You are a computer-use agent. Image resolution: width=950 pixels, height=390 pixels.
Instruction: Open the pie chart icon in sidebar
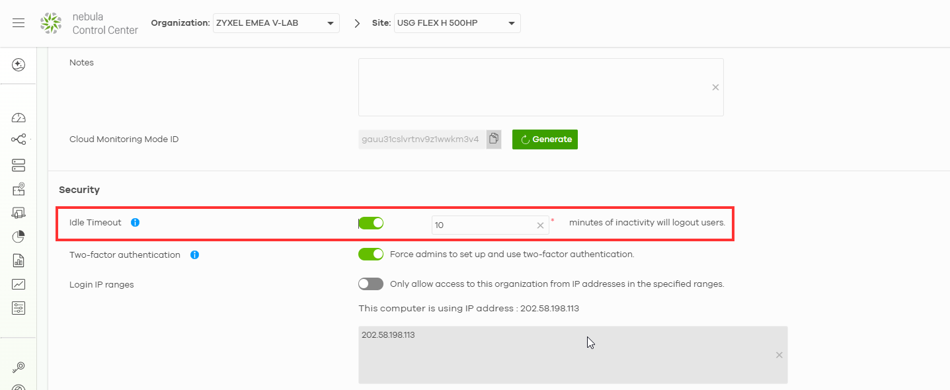pos(19,237)
